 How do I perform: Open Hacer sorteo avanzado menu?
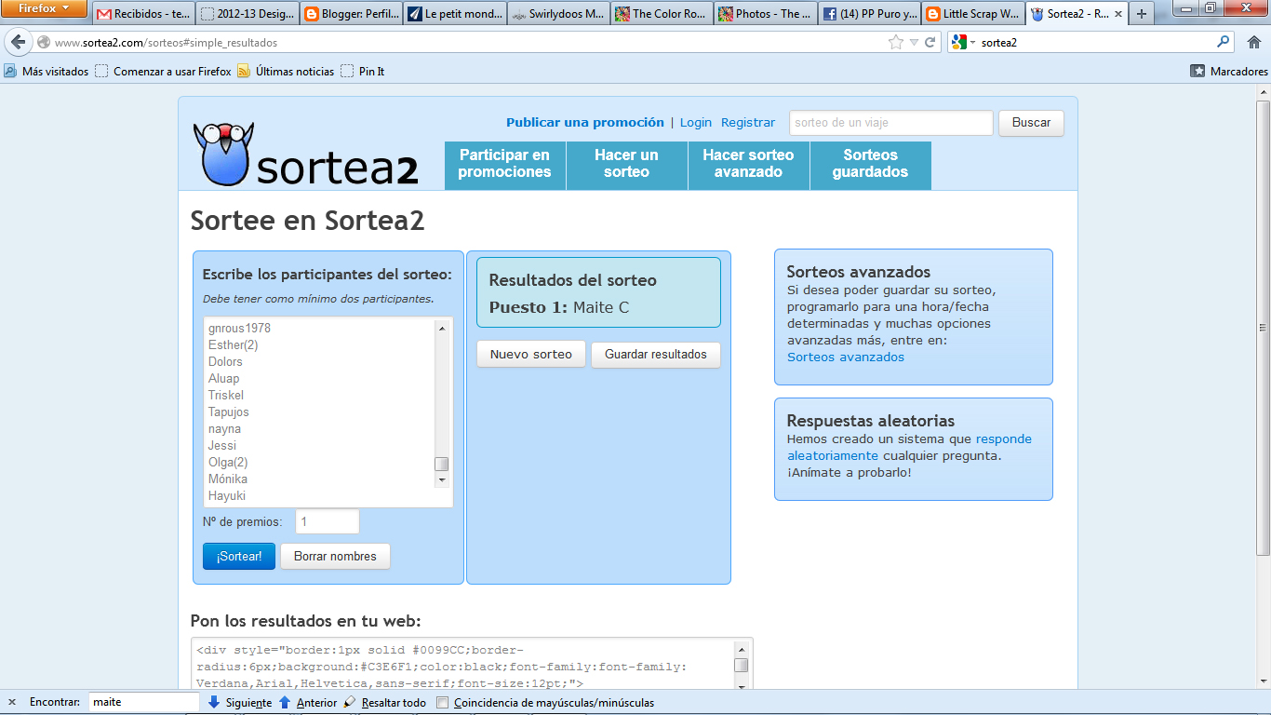point(748,164)
